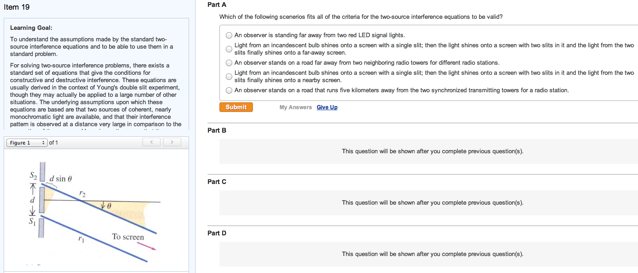Click the stepper arrows on the Figure selector
The width and height of the screenshot is (638, 273).
pyautogui.click(x=43, y=142)
